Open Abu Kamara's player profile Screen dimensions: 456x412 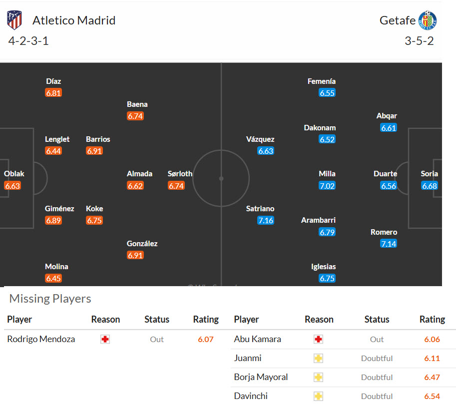tap(257, 339)
